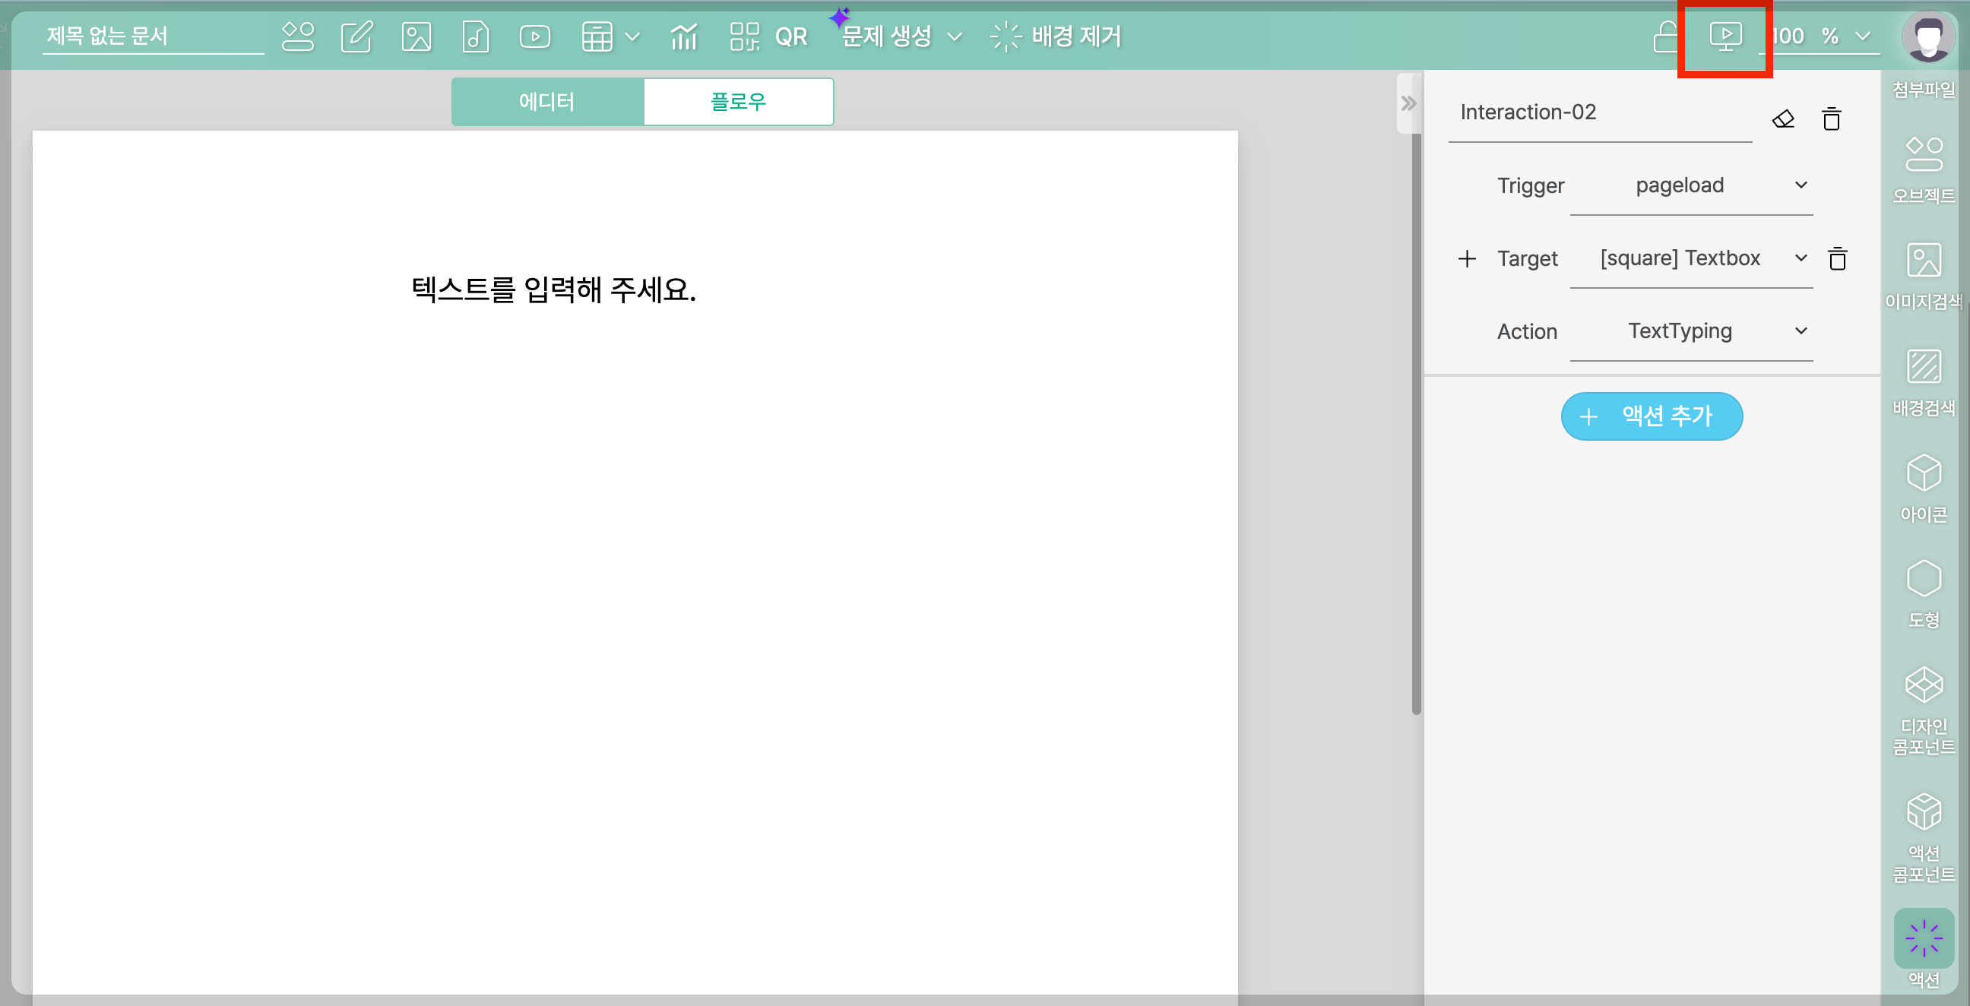Open the 아이콘 panel in the sidebar
Image resolution: width=1970 pixels, height=1006 pixels.
pos(1924,488)
